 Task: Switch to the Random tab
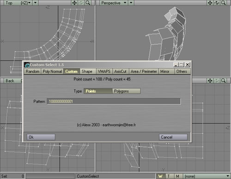click(x=32, y=72)
